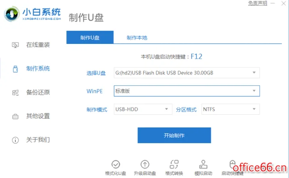Image resolution: width=289 pixels, height=178 pixels.
Task: Click the 格式化U盘 checkmark icon
Action: 116,164
